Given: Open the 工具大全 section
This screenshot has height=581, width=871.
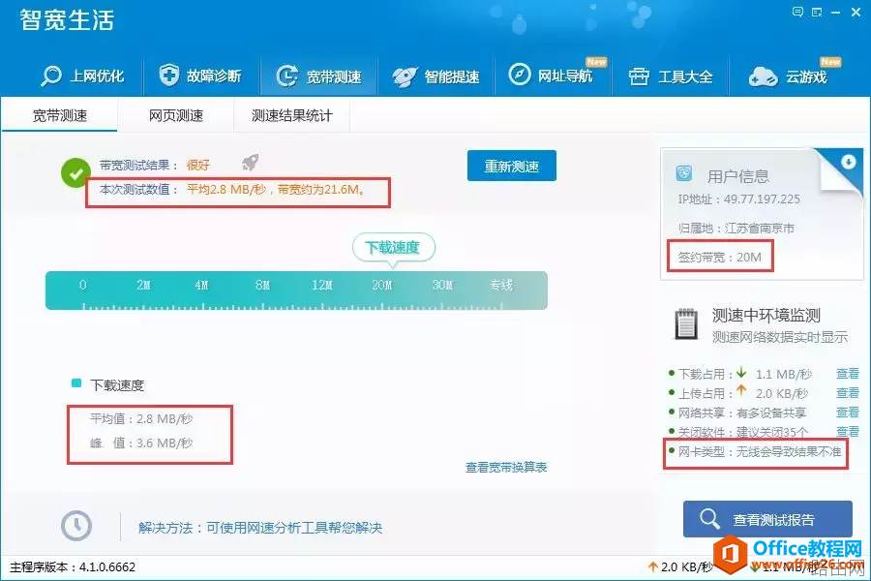Looking at the screenshot, I should click(670, 76).
